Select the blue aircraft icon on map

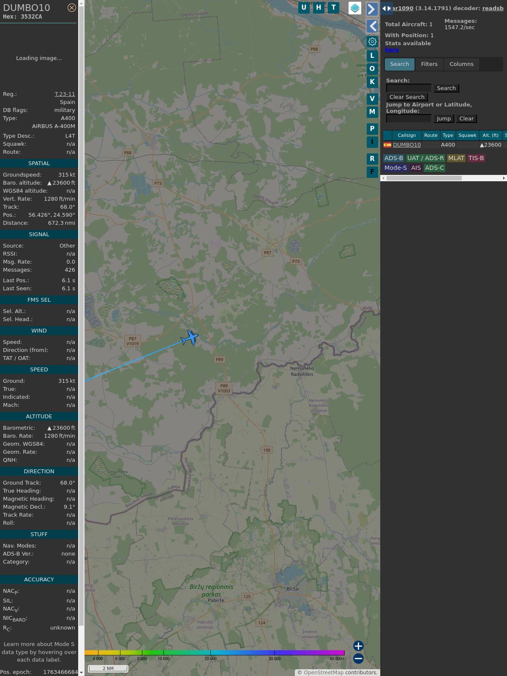click(x=190, y=338)
